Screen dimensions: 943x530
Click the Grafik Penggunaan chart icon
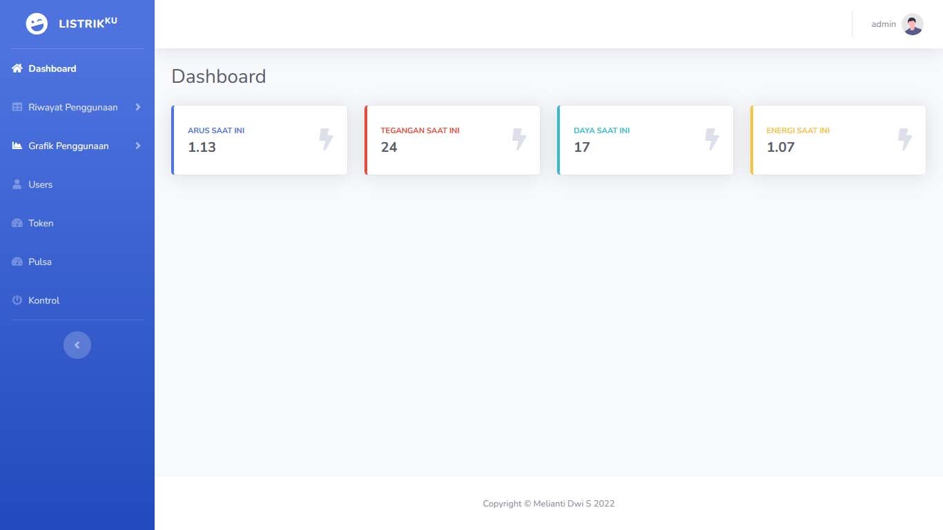17,146
